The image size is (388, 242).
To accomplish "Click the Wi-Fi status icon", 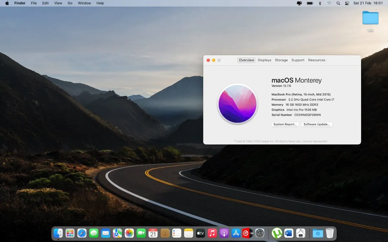I will pos(329,3).
